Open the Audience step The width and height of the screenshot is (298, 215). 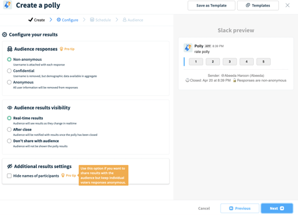(x=133, y=20)
